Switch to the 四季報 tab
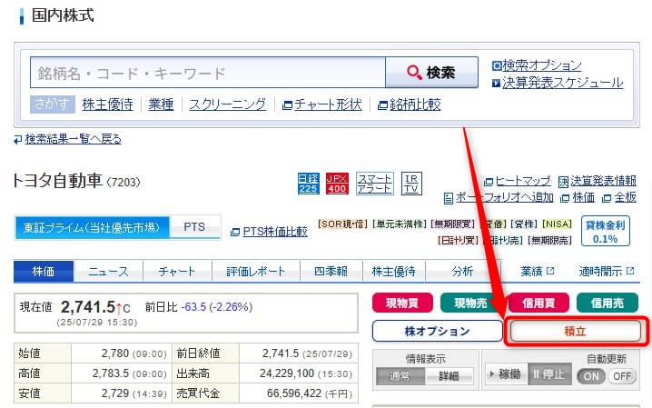The width and height of the screenshot is (652, 408). click(331, 272)
